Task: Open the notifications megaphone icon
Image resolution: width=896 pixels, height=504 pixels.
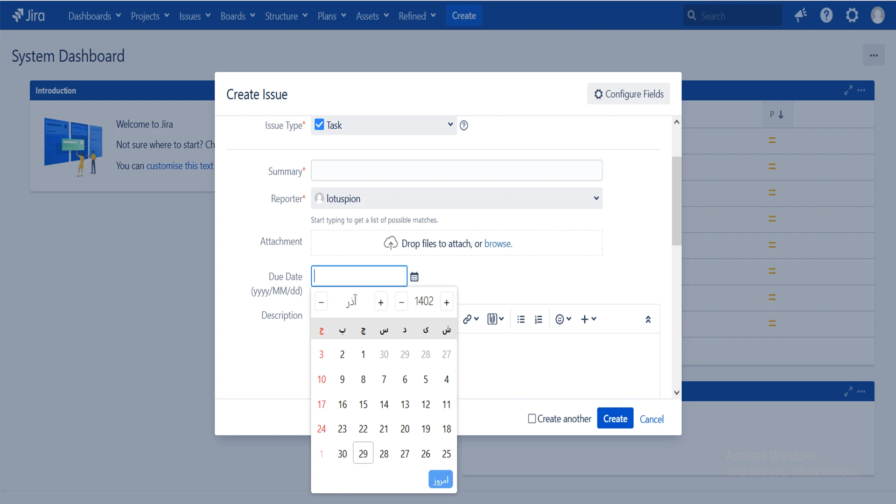Action: tap(801, 15)
